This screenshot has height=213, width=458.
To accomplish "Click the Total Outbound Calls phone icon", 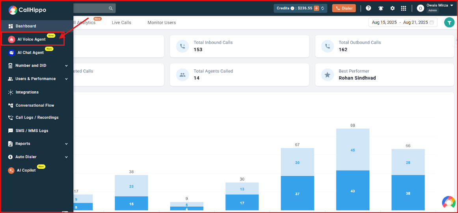I will coord(328,46).
